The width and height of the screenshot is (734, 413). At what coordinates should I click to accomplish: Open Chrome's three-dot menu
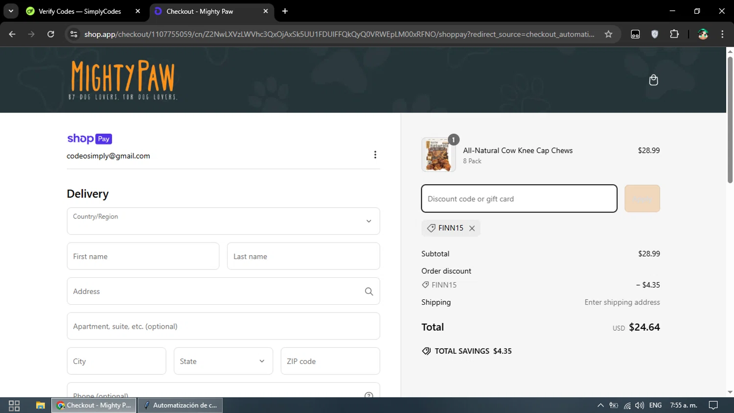[x=722, y=34]
